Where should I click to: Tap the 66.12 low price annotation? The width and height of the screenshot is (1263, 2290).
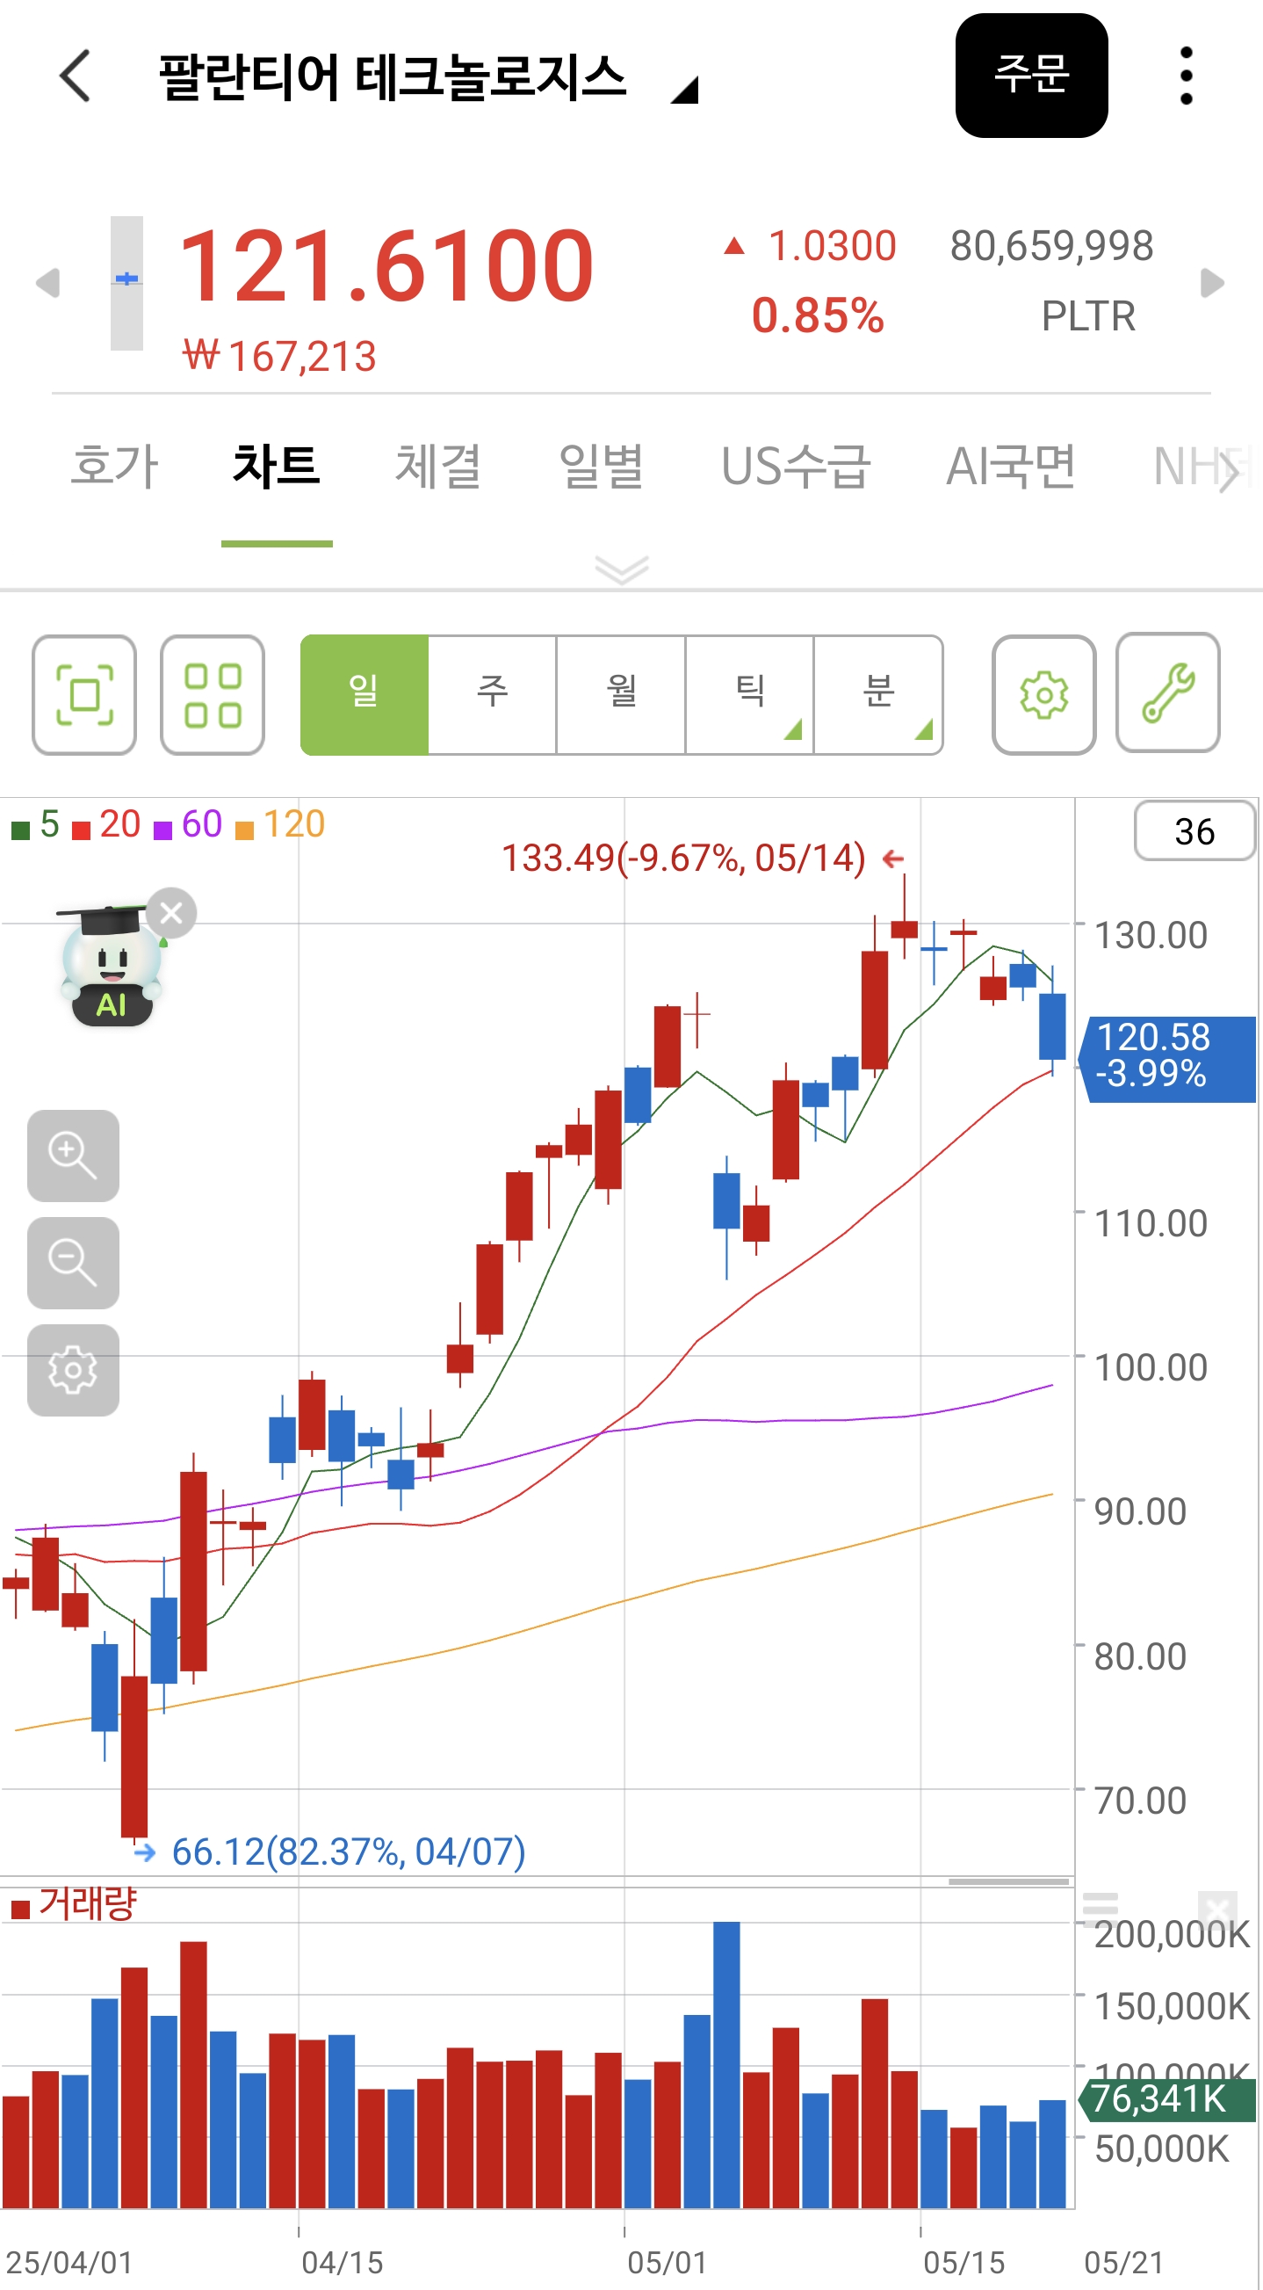point(349,1852)
